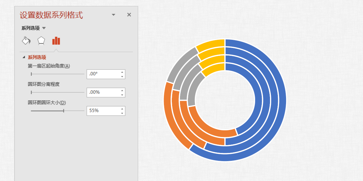Decrease first slice angle with down arrow

pyautogui.click(x=122, y=76)
